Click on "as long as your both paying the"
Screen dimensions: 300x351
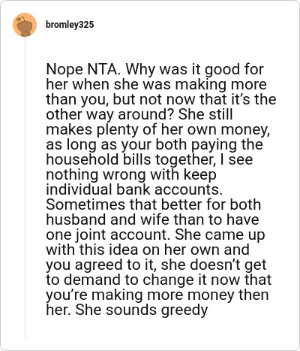tap(154, 144)
